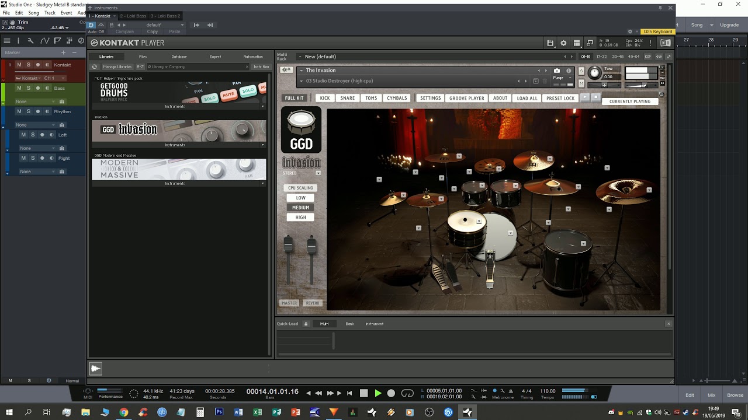Expand The Invasion instrument dropdown
This screenshot has width=748, height=420.
(x=301, y=71)
